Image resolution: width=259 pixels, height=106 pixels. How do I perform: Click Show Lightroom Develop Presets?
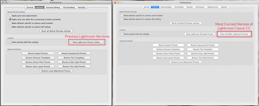[x=200, y=34]
